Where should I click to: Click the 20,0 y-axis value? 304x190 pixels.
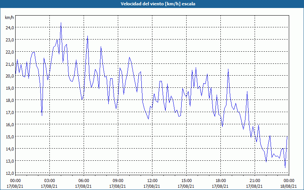pyautogui.click(x=10, y=76)
